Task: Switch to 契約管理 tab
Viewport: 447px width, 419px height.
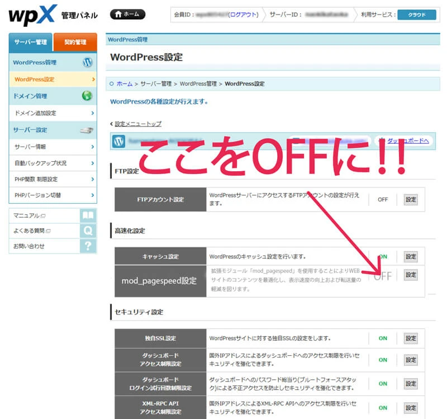Action: 75,43
